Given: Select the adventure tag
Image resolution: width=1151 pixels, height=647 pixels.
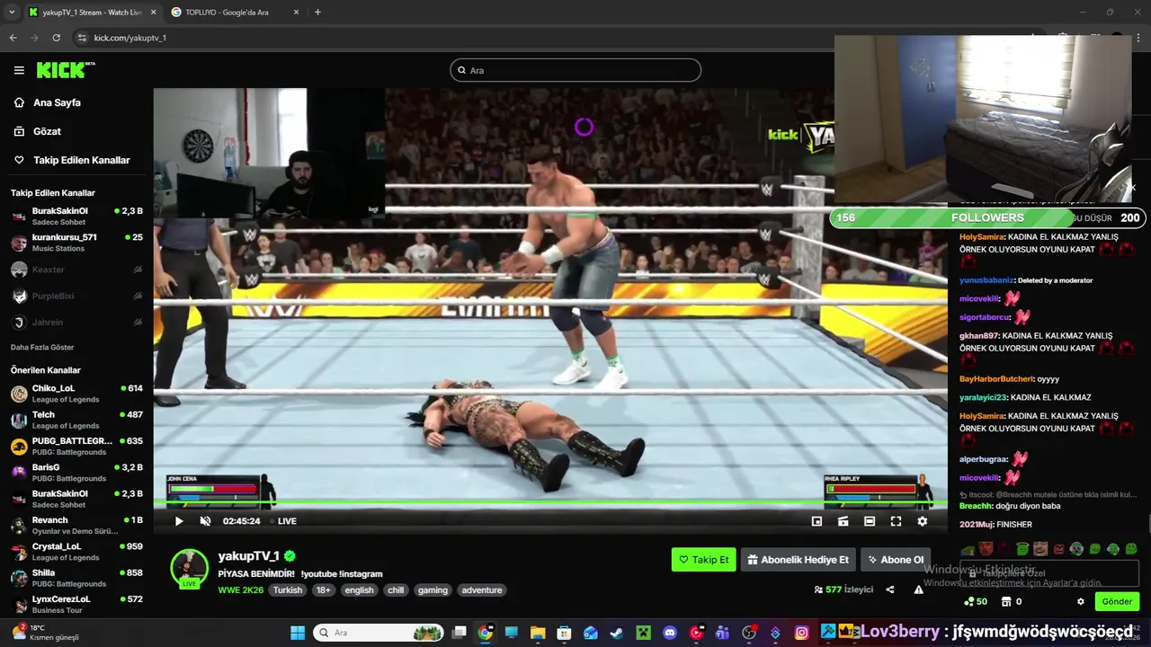Looking at the screenshot, I should [482, 590].
